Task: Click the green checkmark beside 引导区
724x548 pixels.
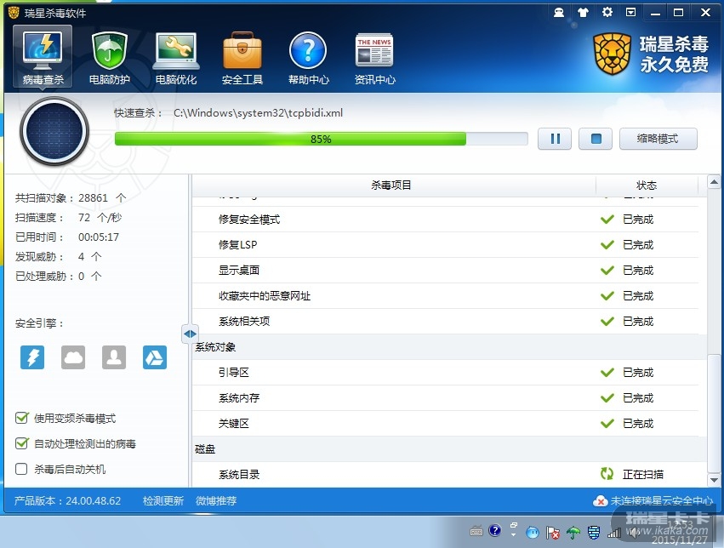Action: pos(607,372)
